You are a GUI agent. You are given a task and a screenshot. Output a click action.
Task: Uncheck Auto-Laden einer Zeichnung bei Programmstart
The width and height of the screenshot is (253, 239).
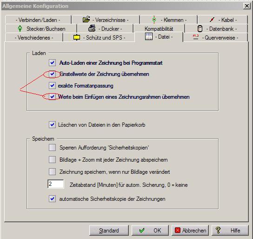pos(52,63)
